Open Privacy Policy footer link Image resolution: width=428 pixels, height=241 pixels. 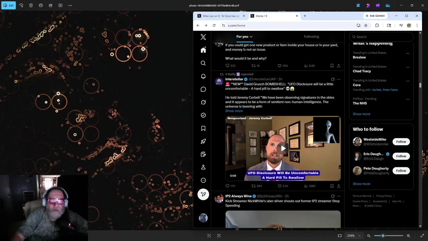tap(384, 196)
